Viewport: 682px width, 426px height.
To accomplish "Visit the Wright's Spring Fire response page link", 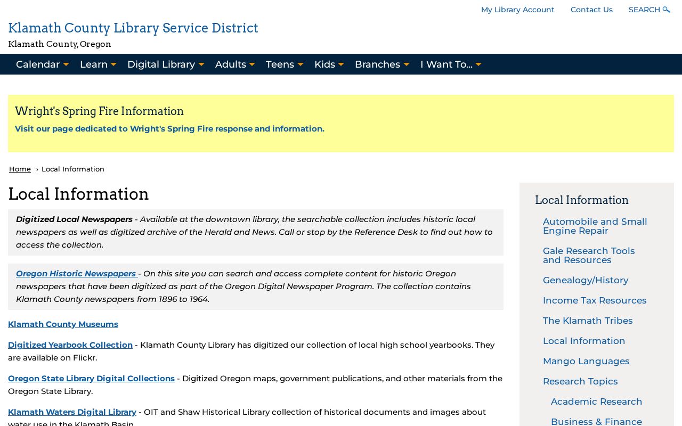I will [169, 129].
